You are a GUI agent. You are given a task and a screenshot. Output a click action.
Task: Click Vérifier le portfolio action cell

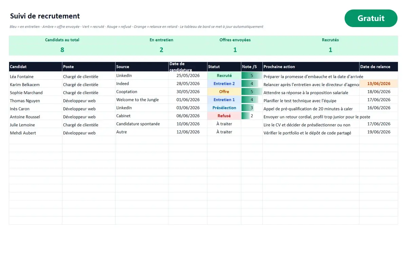pos(311,133)
